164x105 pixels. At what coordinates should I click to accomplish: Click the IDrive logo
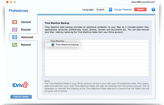21,85
